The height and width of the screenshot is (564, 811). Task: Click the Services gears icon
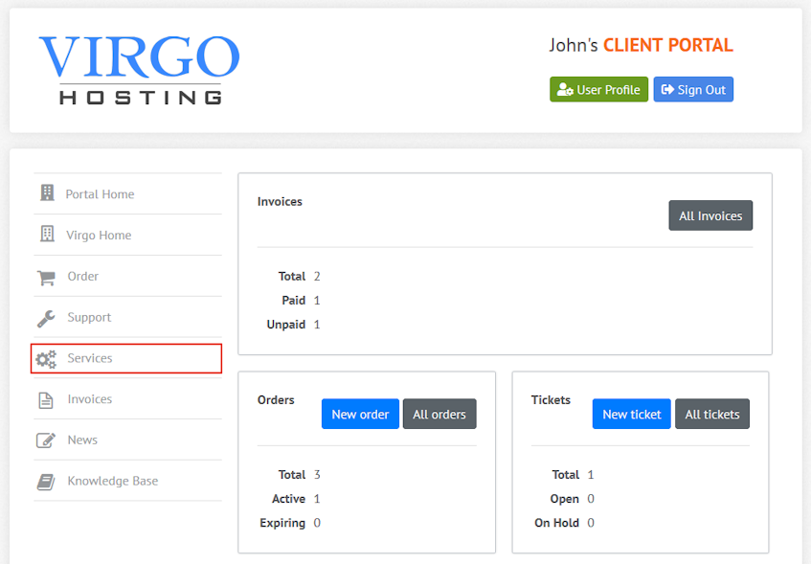46,358
